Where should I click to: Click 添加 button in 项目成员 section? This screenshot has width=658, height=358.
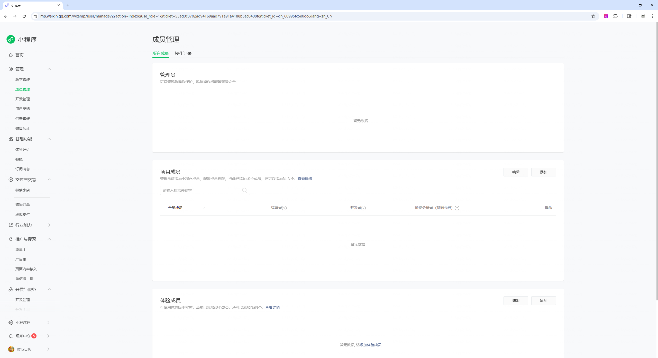[x=543, y=172]
